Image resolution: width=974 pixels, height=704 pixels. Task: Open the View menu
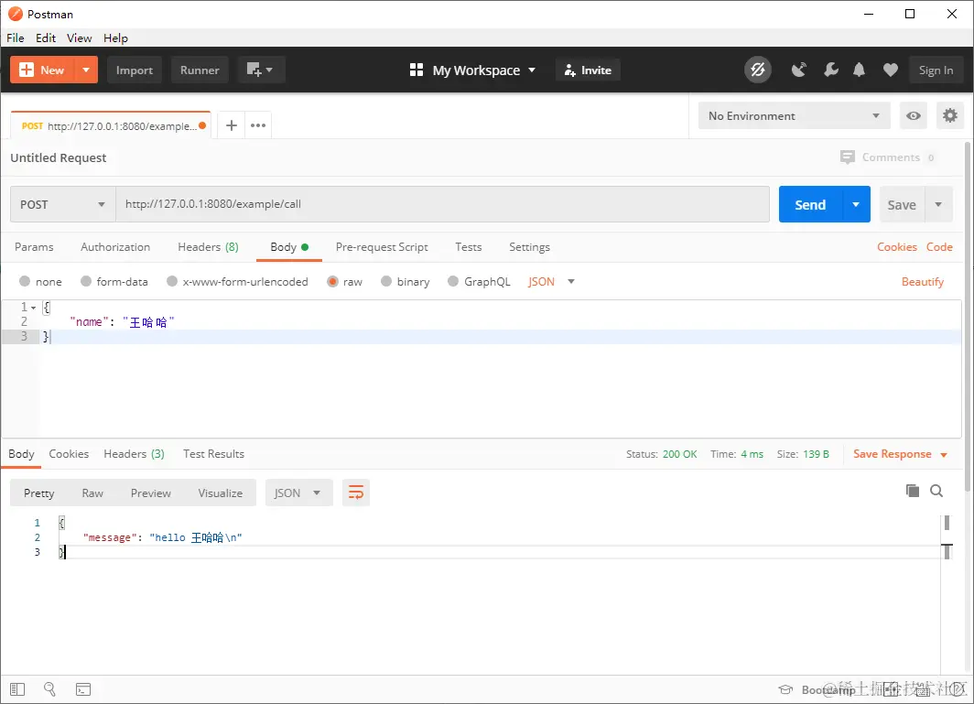tap(80, 38)
